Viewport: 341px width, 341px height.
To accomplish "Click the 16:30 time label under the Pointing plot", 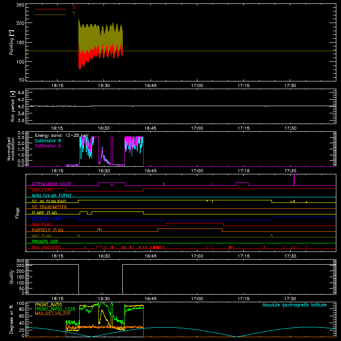I will pyautogui.click(x=104, y=86).
